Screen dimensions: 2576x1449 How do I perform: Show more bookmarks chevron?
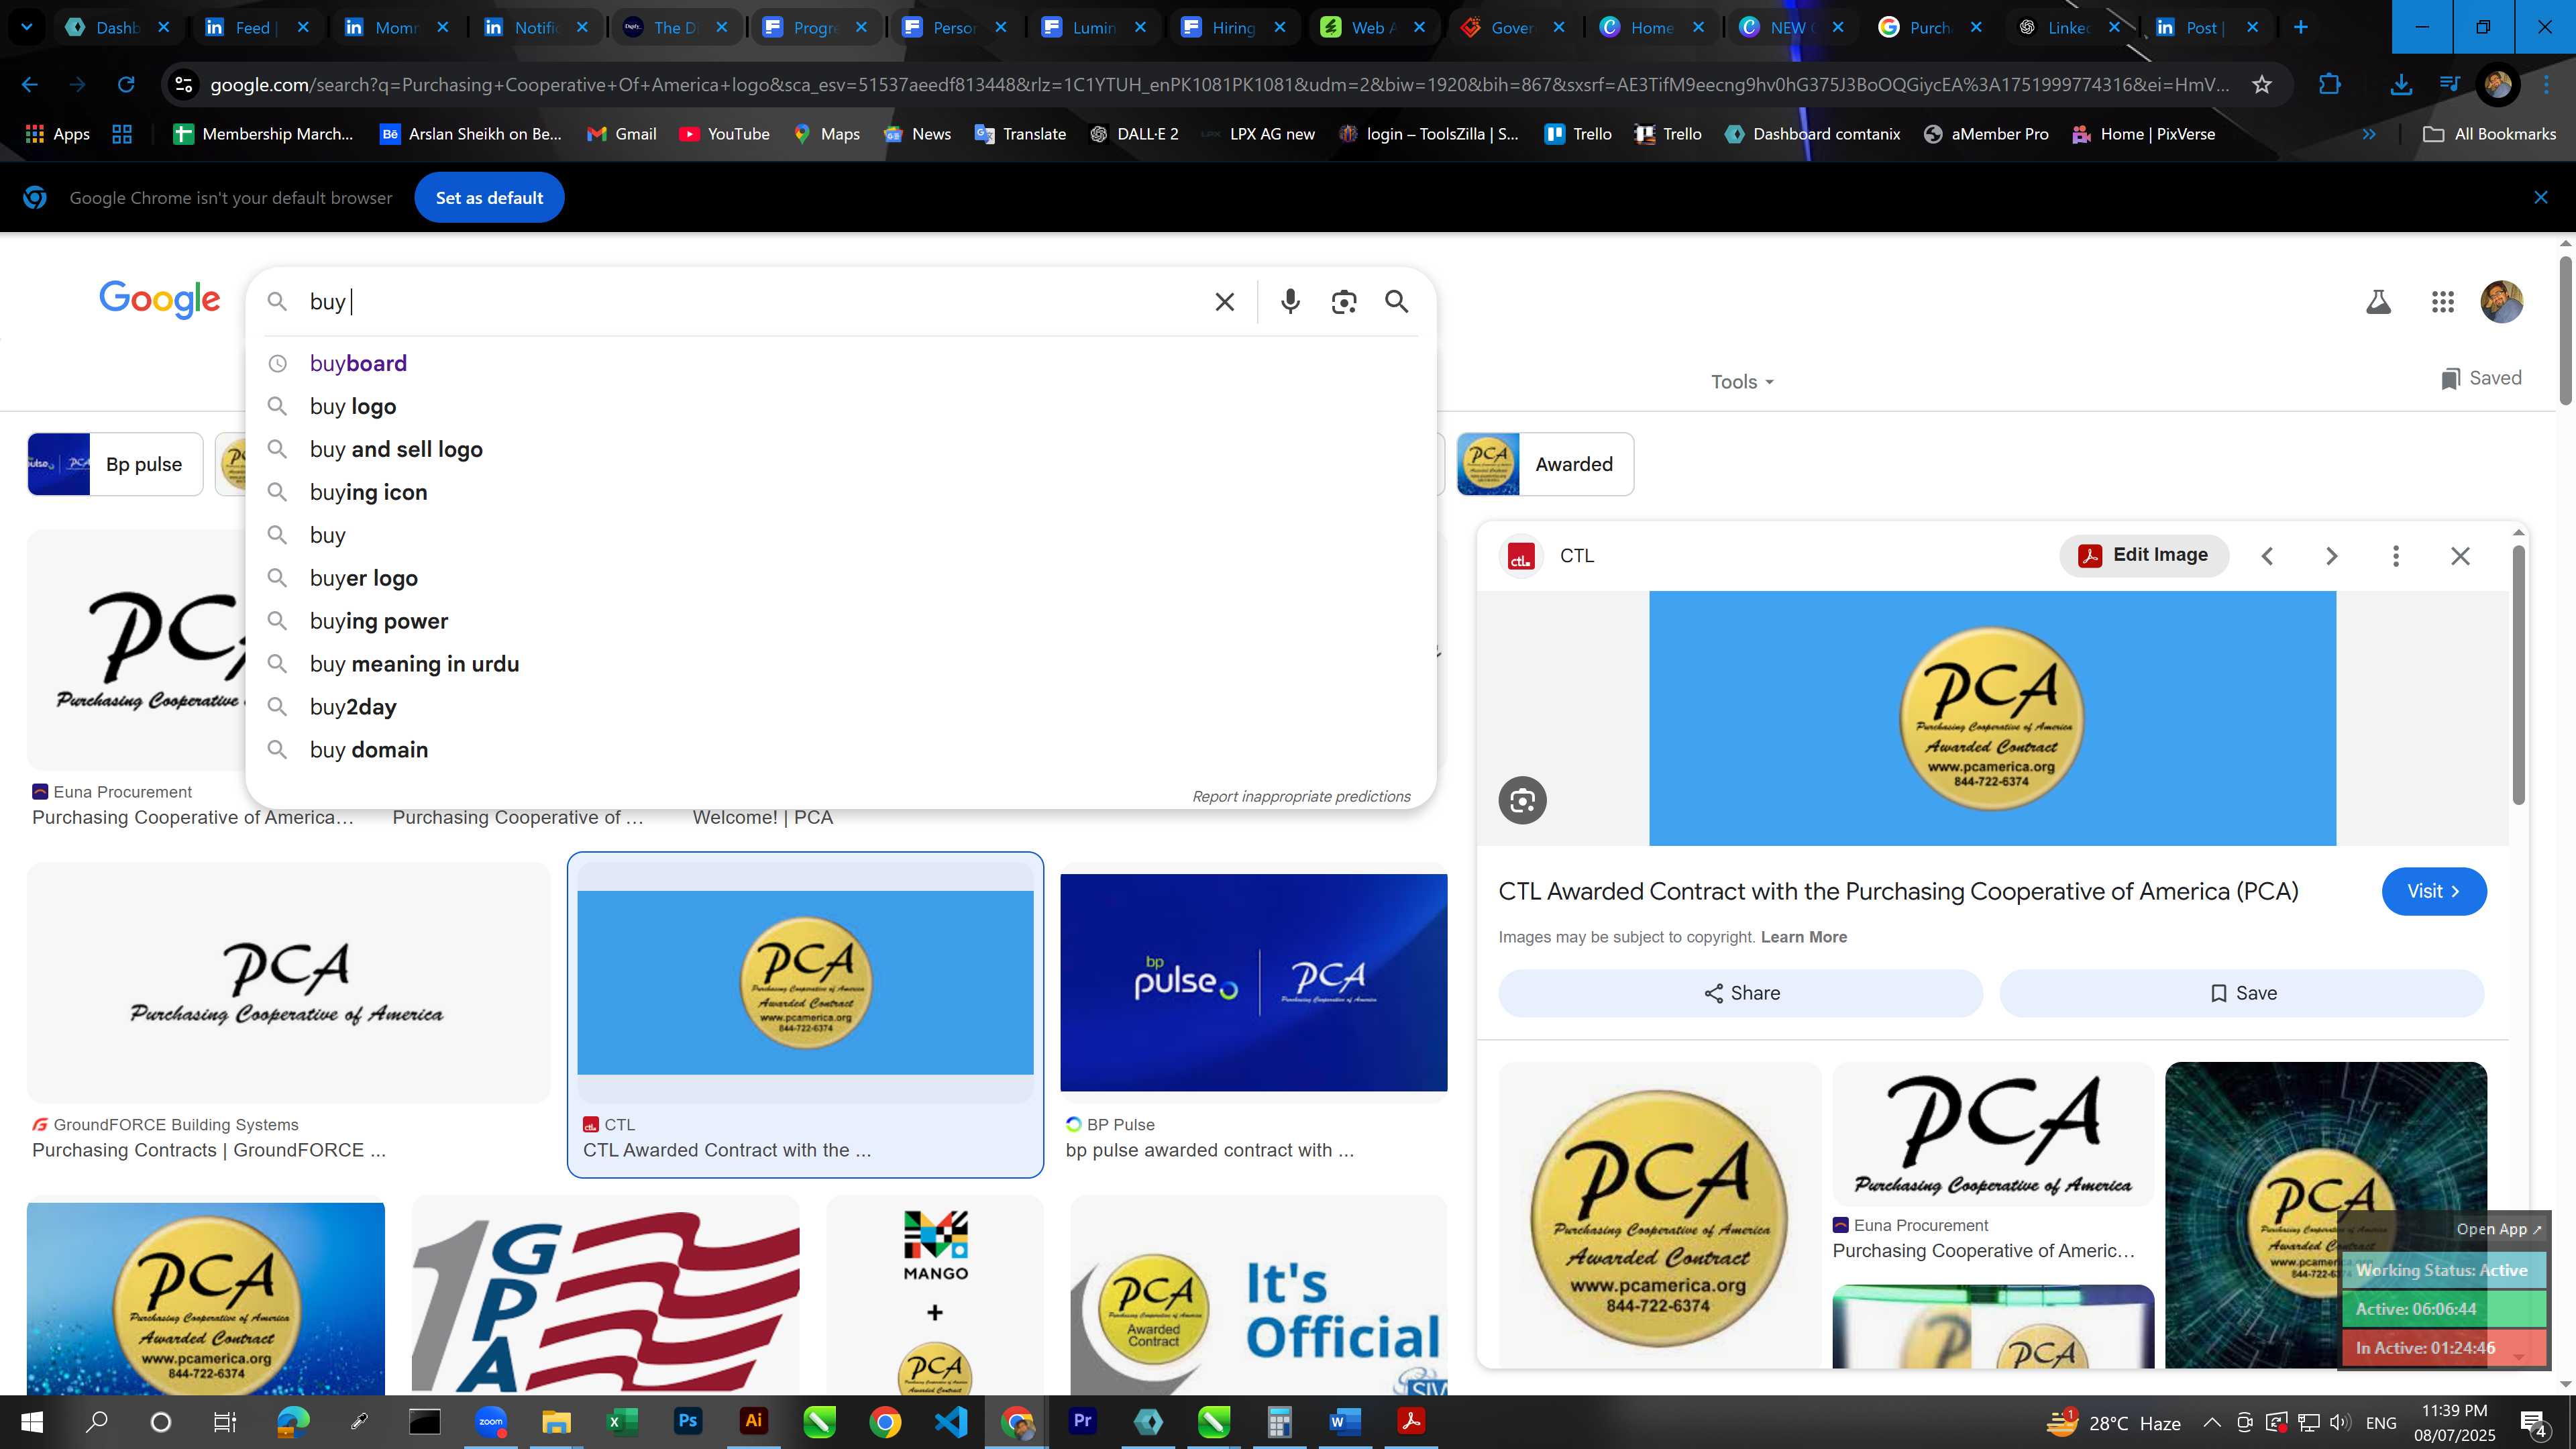pos(2369,134)
